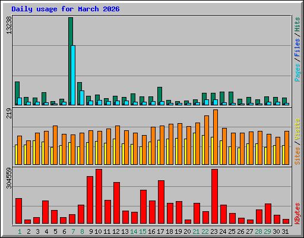Screen dimensions: 304x238
Task: Click day label 22 on x-axis
Action: [x=205, y=231]
